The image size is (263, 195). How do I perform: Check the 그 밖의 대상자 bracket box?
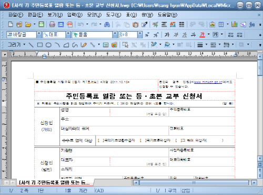point(178,140)
